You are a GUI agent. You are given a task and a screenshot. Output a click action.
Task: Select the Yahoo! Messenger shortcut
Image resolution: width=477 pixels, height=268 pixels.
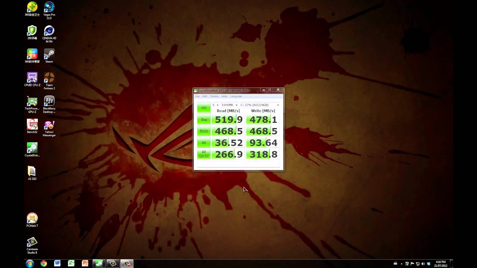tap(49, 128)
